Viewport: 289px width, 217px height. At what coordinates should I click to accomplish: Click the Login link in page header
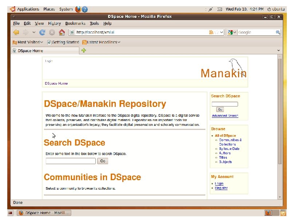49,61
